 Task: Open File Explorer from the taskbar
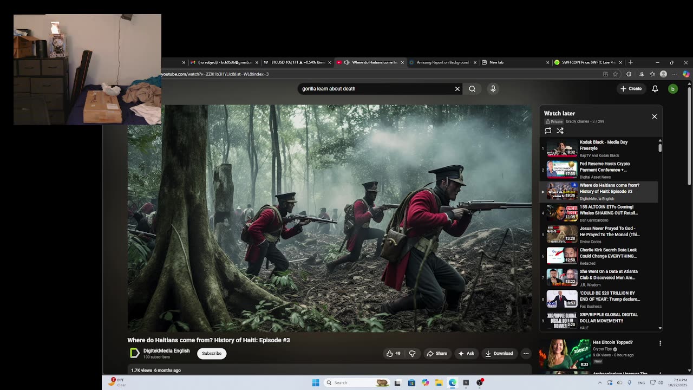pos(439,383)
